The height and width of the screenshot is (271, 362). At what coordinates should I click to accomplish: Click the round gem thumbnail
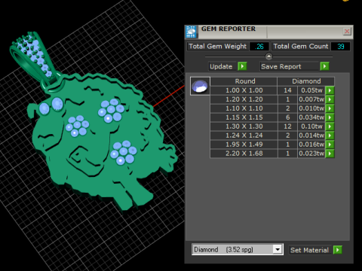[x=200, y=86]
